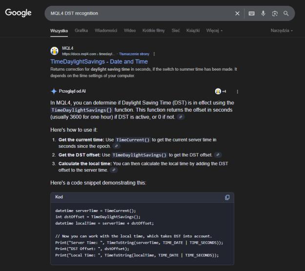Click 'Get the DST offset:' bold text
Screen dimensions: 305x271
(80, 155)
